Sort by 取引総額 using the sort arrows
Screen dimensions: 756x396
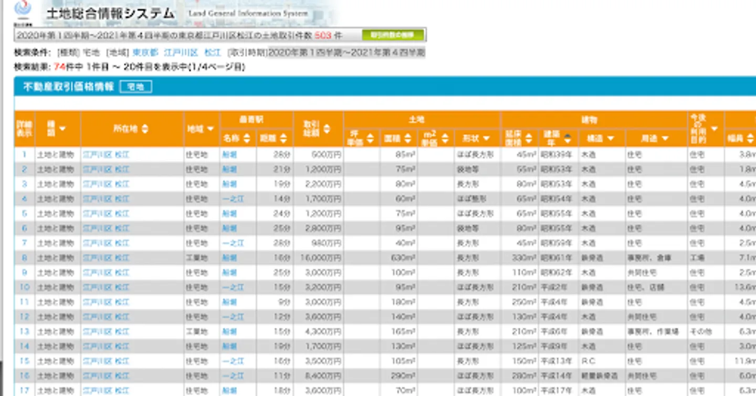coord(327,129)
